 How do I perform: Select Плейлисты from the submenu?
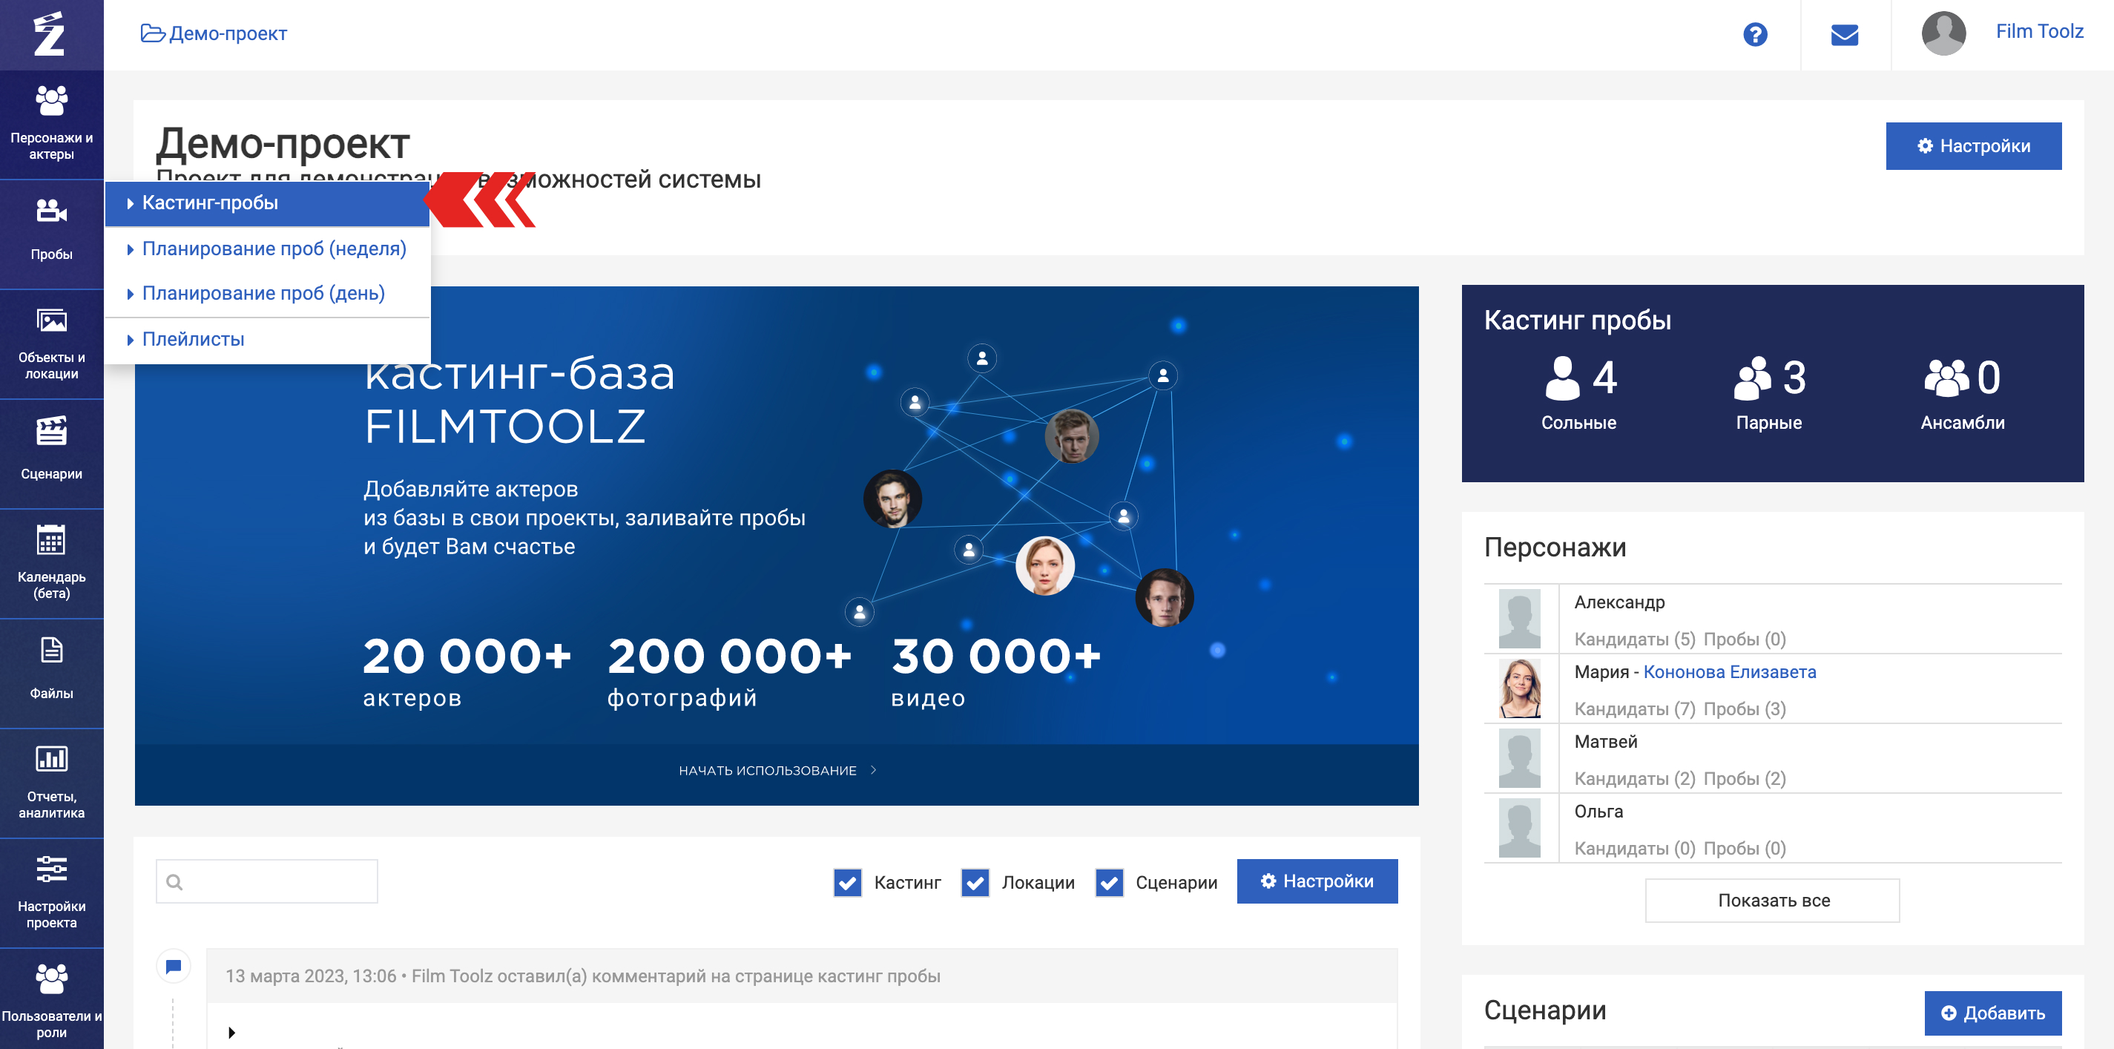pos(268,339)
